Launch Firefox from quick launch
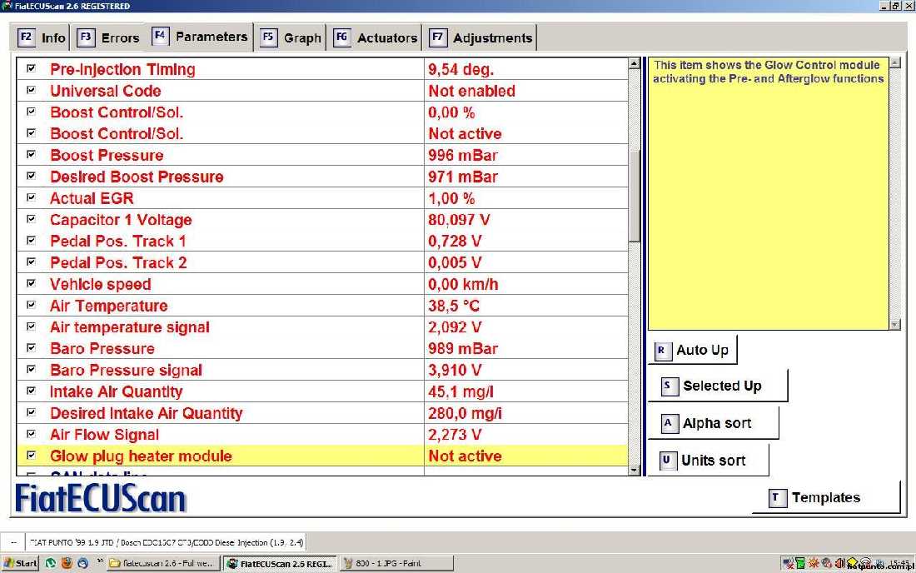Image resolution: width=916 pixels, height=573 pixels. coord(67,563)
